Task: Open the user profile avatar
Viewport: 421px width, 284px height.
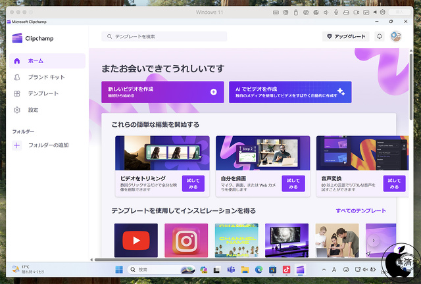Action: tap(396, 36)
